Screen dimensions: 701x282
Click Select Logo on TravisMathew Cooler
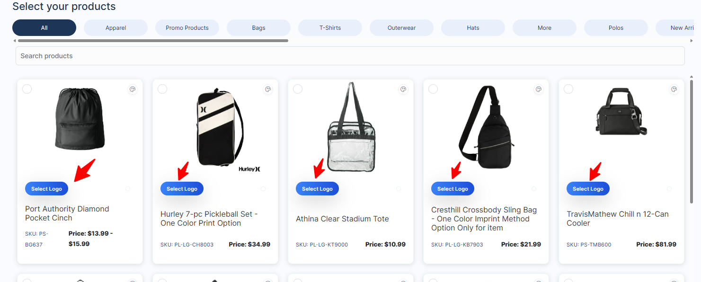(588, 189)
